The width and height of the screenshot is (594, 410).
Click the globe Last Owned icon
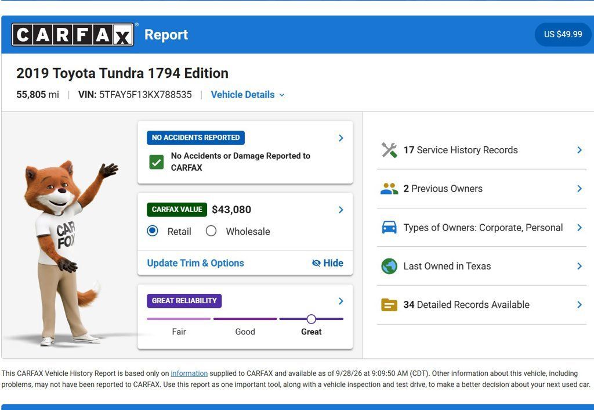click(389, 266)
